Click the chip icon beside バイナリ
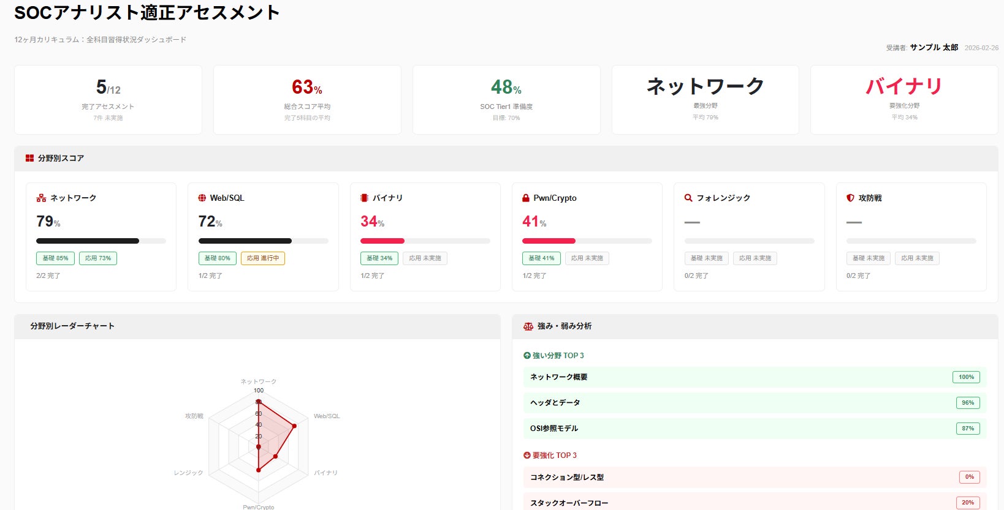1004x510 pixels. pyautogui.click(x=364, y=198)
